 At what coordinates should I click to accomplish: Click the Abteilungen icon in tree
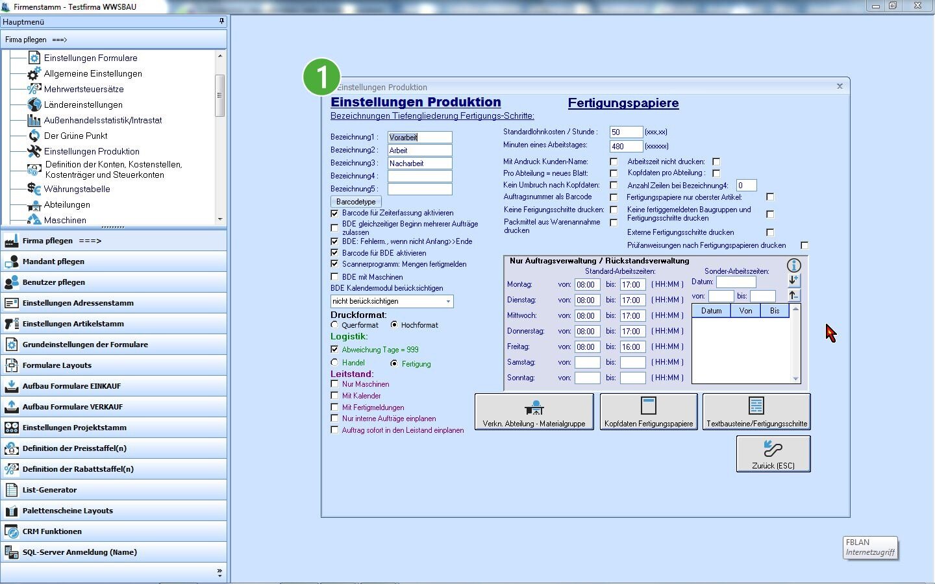point(34,205)
